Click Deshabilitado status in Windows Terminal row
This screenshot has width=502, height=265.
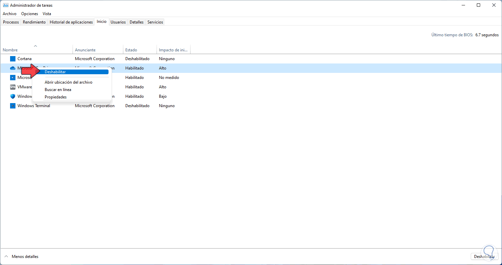(x=137, y=106)
